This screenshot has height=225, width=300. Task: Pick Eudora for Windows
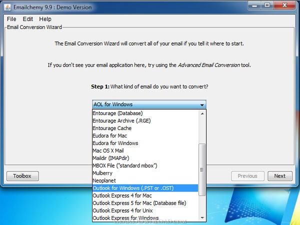[x=145, y=143]
